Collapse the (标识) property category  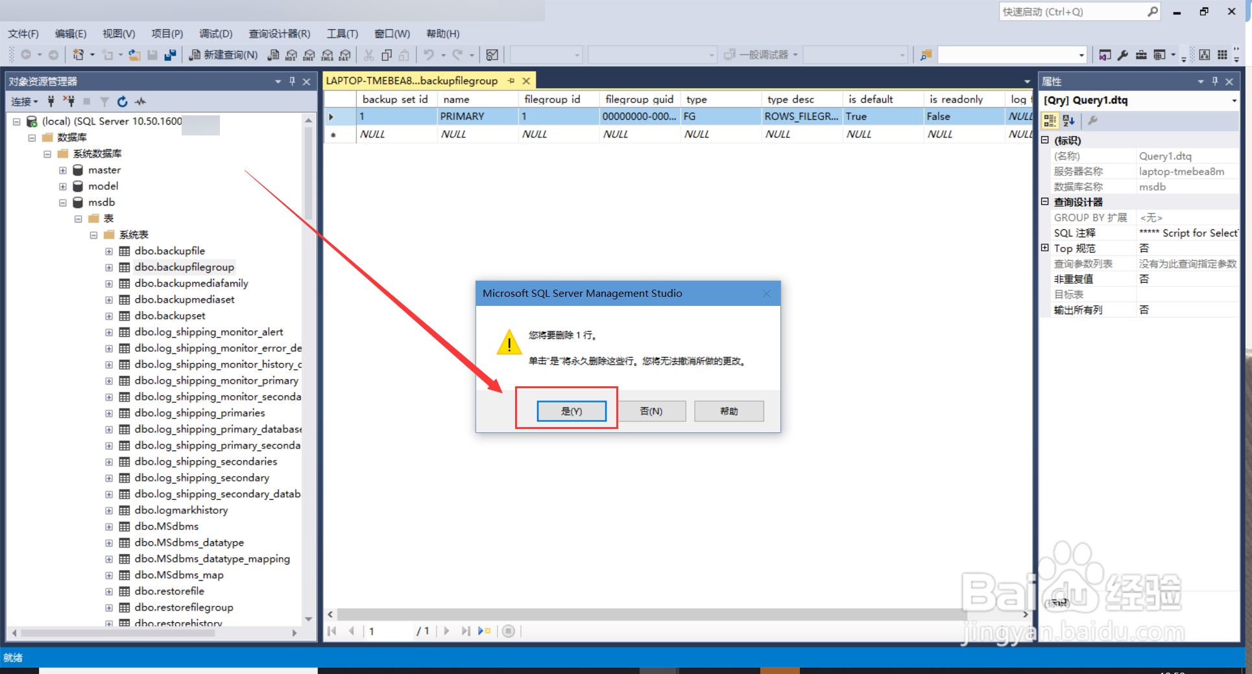[x=1045, y=140]
